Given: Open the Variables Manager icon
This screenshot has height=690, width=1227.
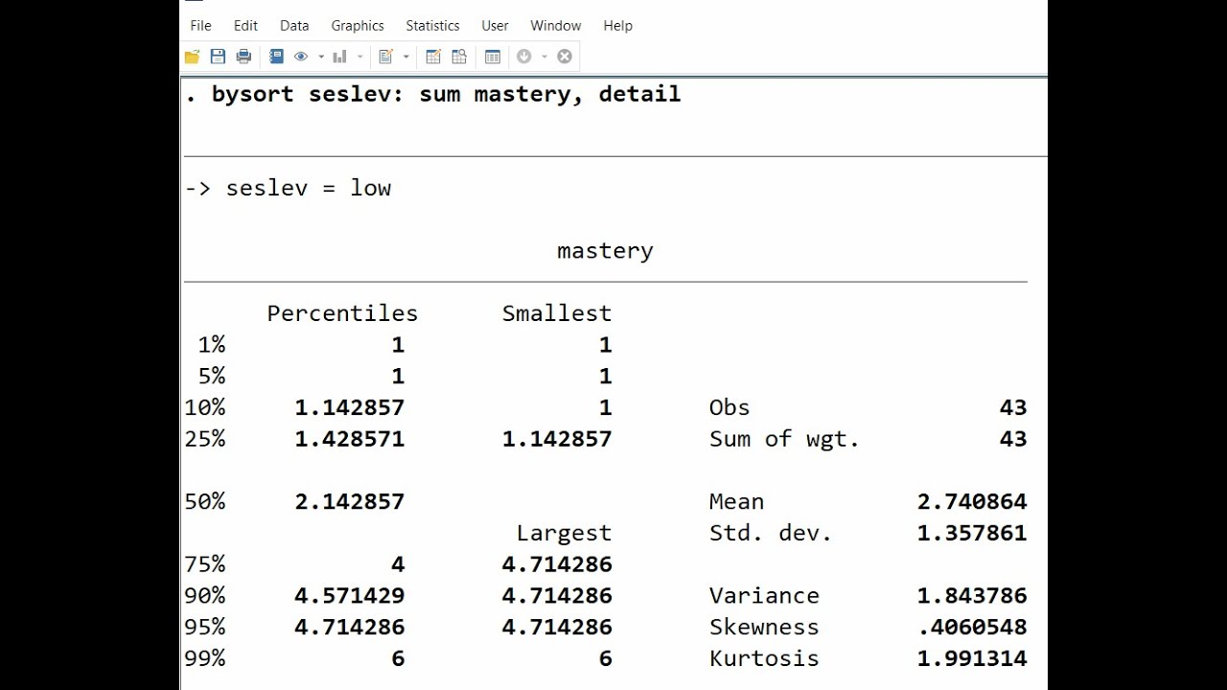Looking at the screenshot, I should click(493, 57).
